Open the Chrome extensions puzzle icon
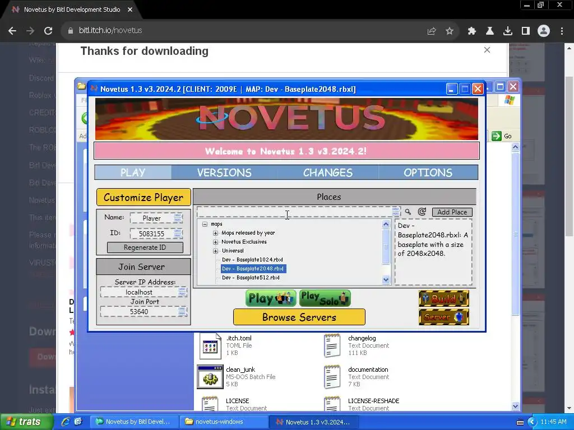 pyautogui.click(x=472, y=31)
